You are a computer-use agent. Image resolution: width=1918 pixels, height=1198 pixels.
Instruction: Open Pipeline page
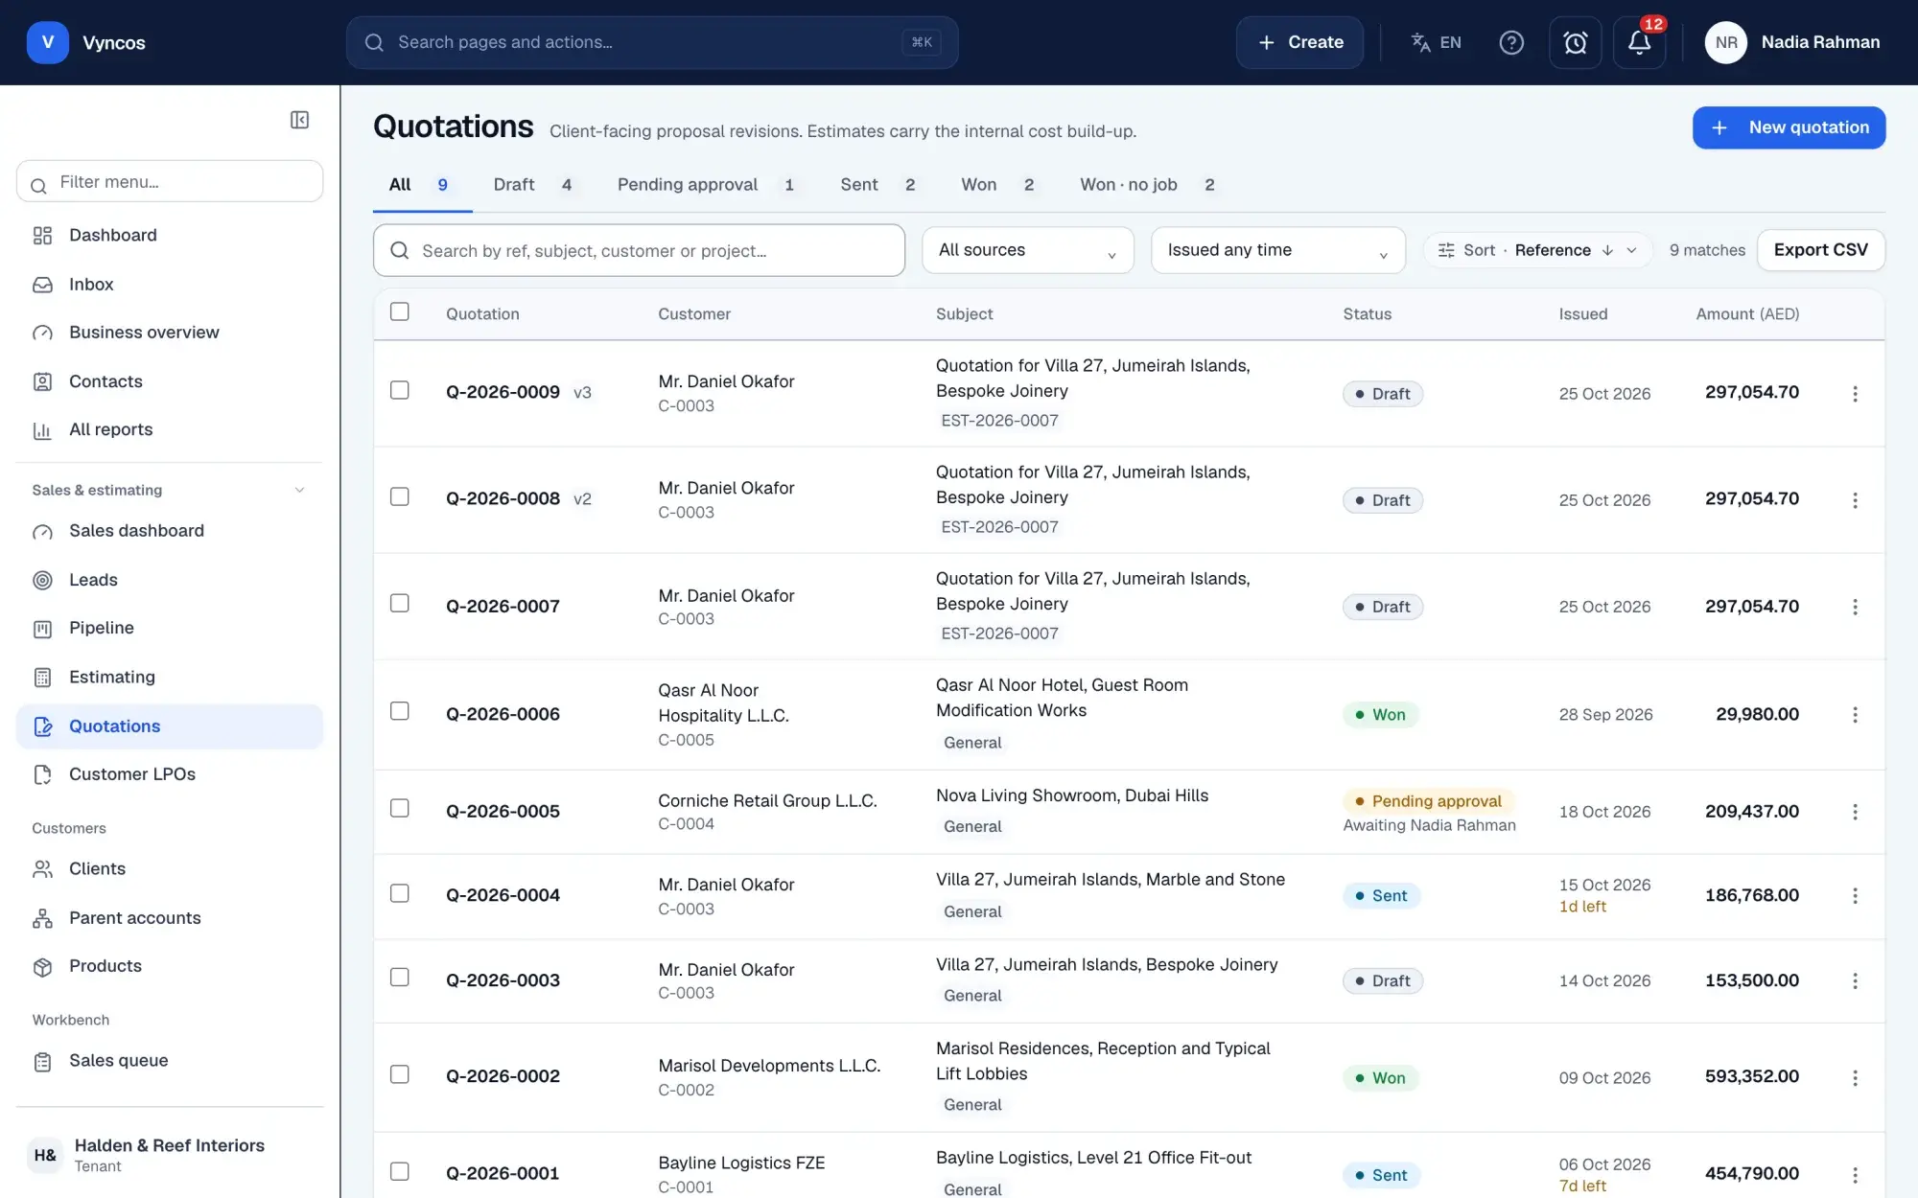point(170,629)
